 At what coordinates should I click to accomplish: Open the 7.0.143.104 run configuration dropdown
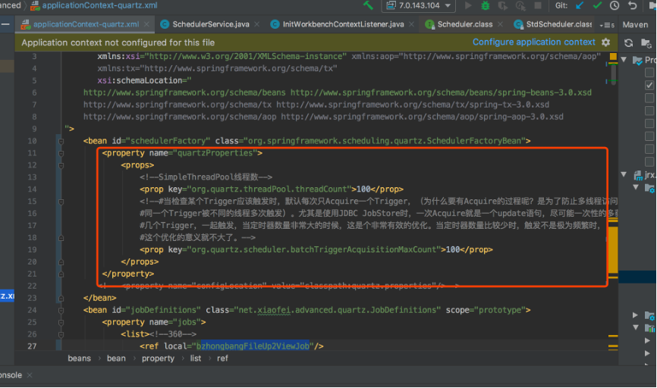tap(419, 5)
